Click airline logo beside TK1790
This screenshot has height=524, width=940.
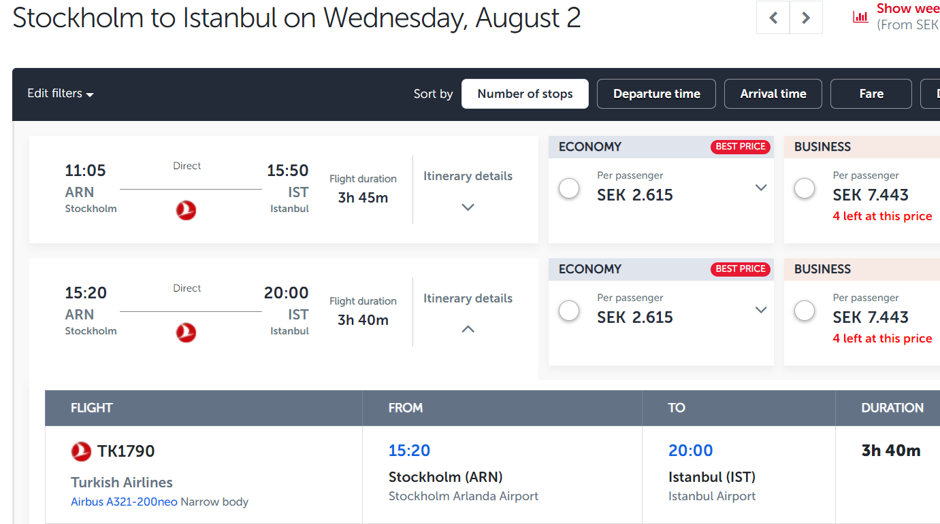pos(81,451)
